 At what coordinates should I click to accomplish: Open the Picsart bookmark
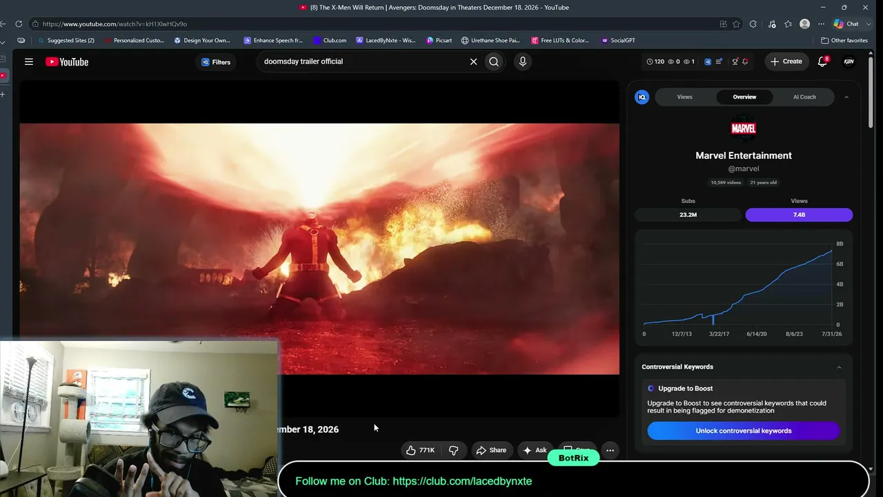(x=439, y=41)
